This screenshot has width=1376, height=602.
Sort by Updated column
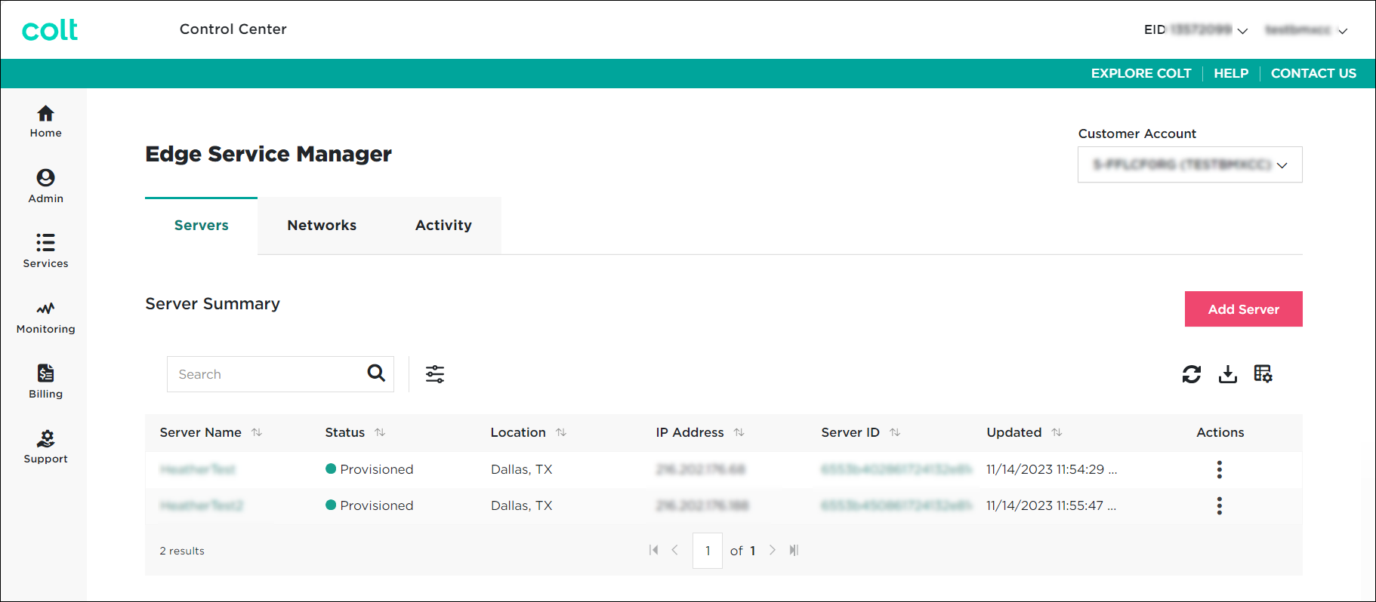[1057, 432]
